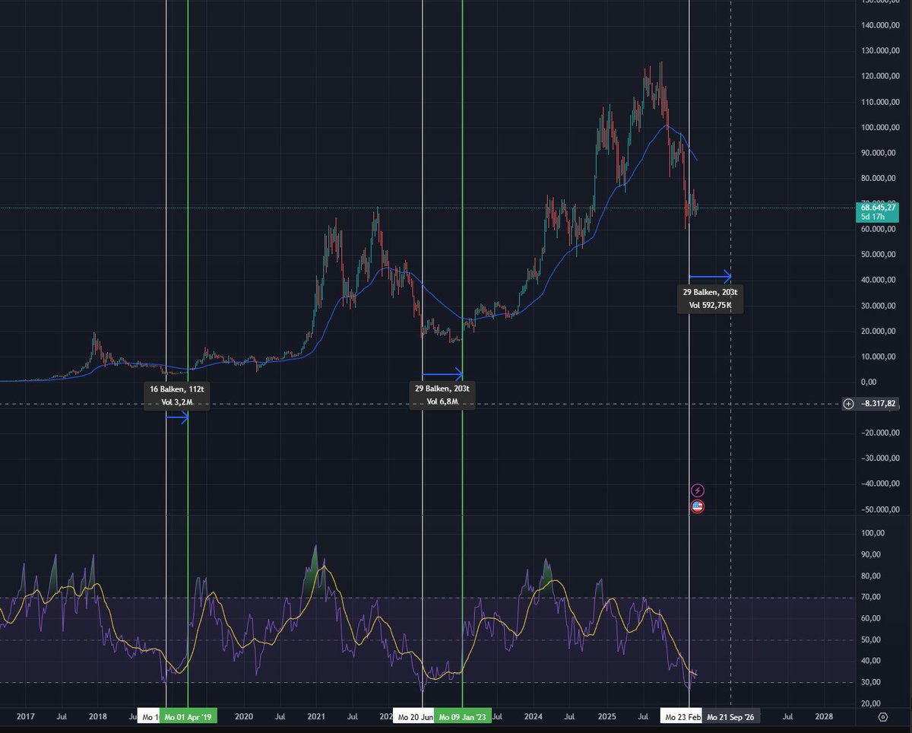
Task: Click the green date label 'Mo 09 Jan '23'
Action: (463, 716)
